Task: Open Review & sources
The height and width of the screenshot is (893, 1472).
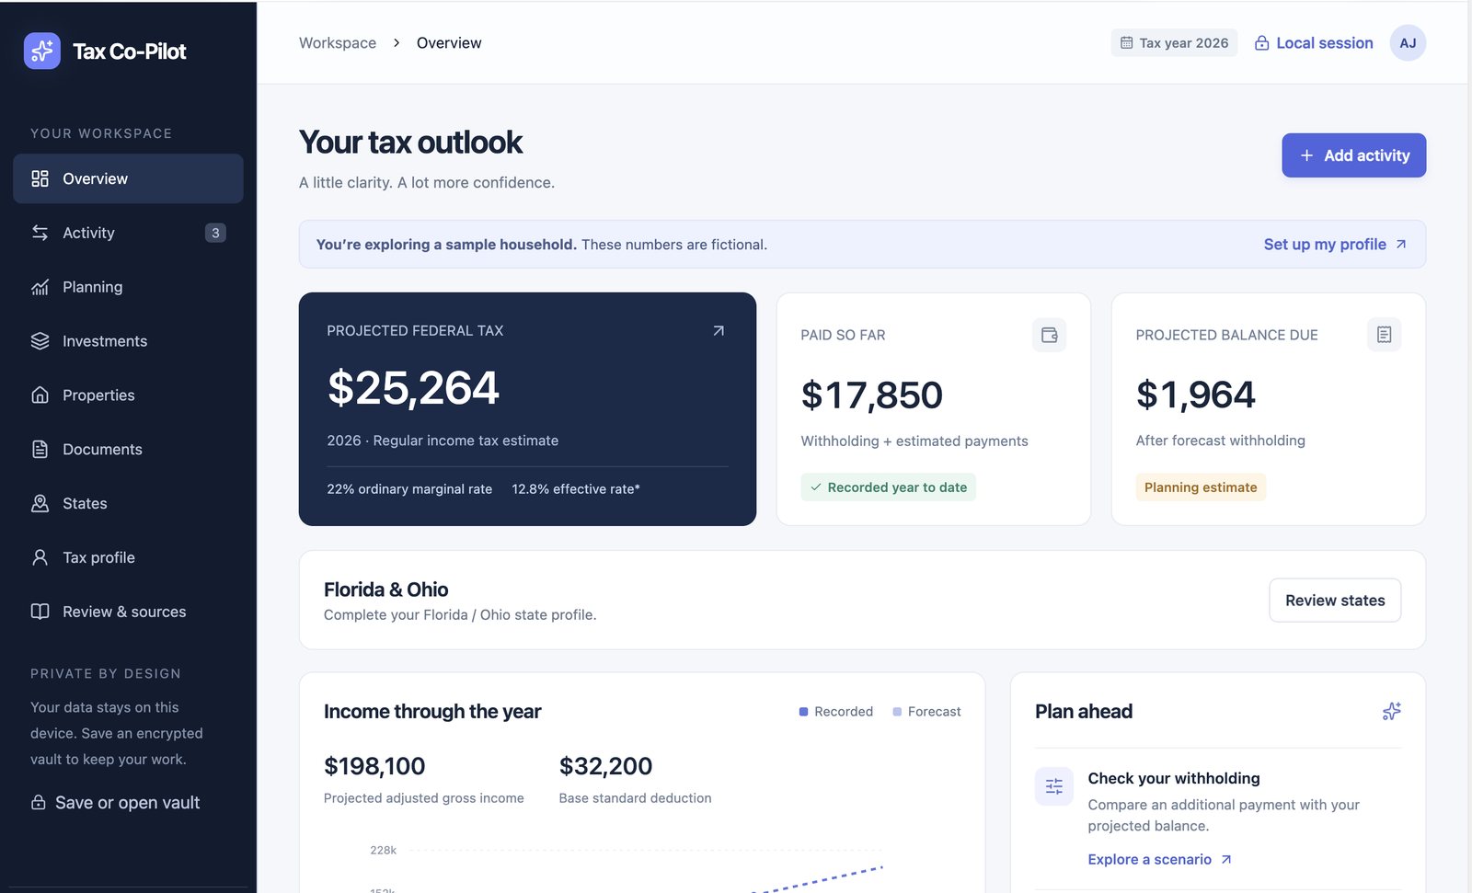Action: (128, 612)
